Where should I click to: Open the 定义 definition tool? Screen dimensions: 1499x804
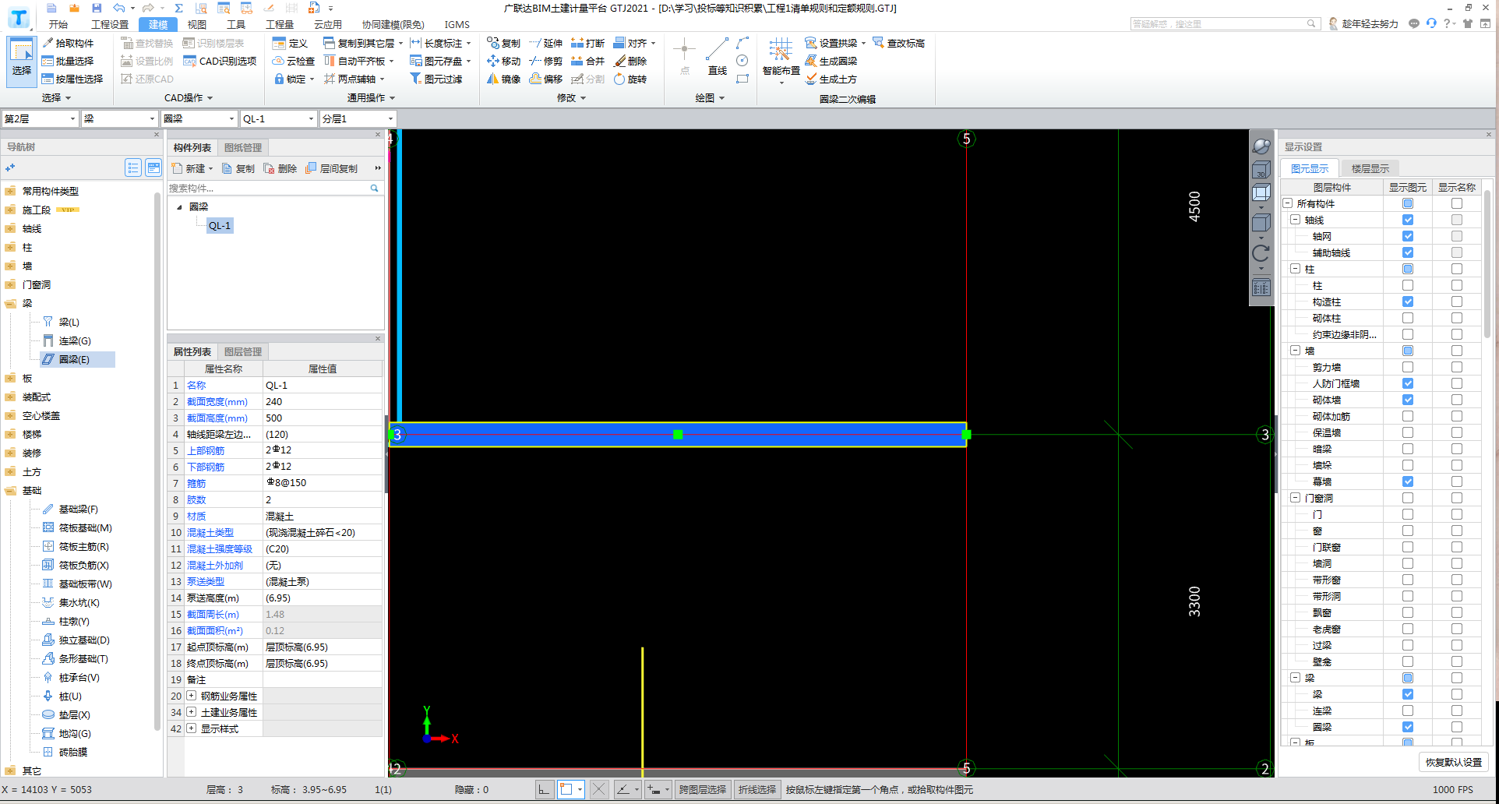[x=291, y=43]
